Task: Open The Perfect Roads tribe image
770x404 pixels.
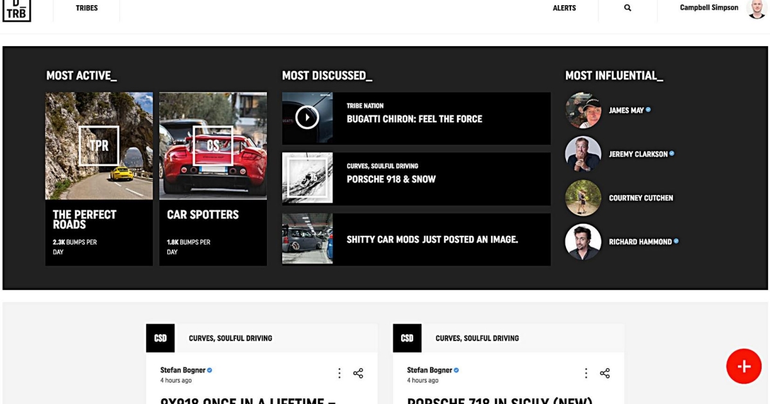Action: pyautogui.click(x=99, y=146)
